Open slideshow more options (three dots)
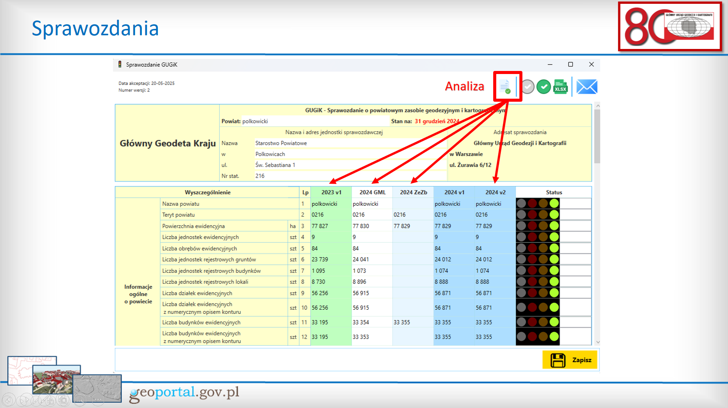This screenshot has width=728, height=408. pyautogui.click(x=97, y=400)
